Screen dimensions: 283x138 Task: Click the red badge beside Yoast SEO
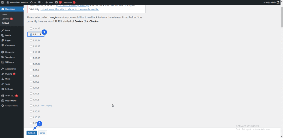[16, 96]
